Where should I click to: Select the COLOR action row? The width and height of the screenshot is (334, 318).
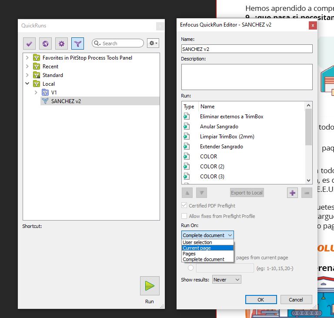244,157
